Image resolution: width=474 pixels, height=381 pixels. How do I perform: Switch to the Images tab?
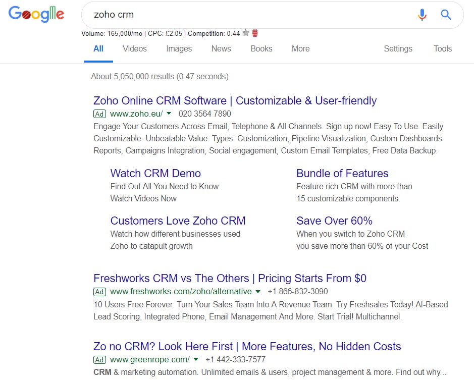pos(179,48)
